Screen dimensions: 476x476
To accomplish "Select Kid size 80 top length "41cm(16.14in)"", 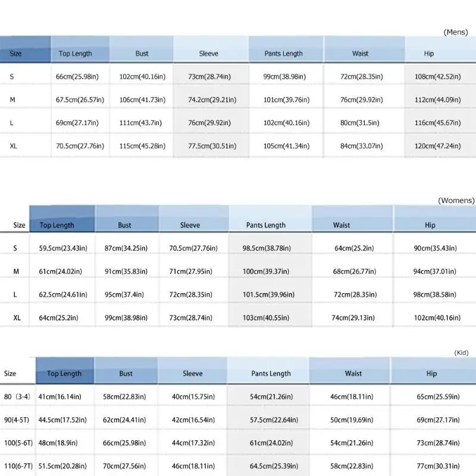I will pos(59,397).
